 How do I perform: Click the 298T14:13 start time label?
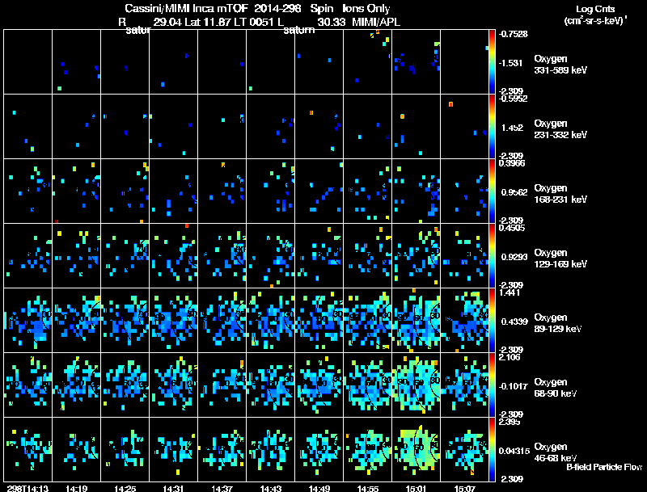pos(23,488)
